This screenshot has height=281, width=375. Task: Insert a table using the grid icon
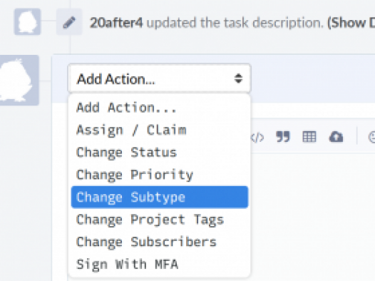pyautogui.click(x=309, y=137)
